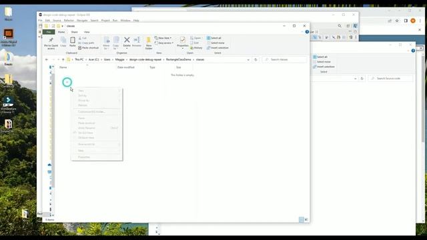The height and width of the screenshot is (240, 427).
Task: Click the Cut ribbon command
Action: 83,38
